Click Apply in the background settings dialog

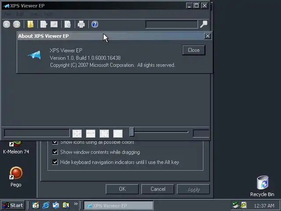(x=193, y=189)
